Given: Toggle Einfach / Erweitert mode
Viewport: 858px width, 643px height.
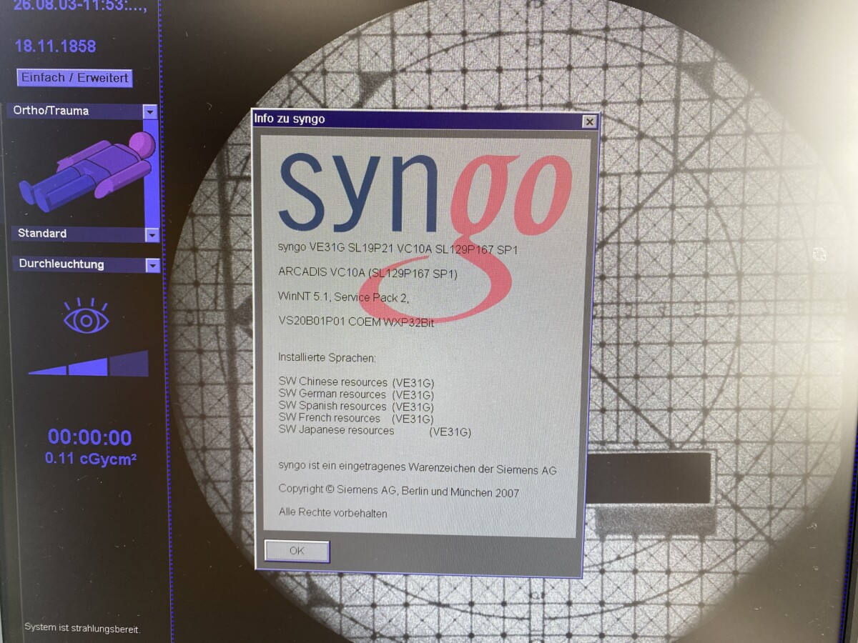Looking at the screenshot, I should 75,78.
